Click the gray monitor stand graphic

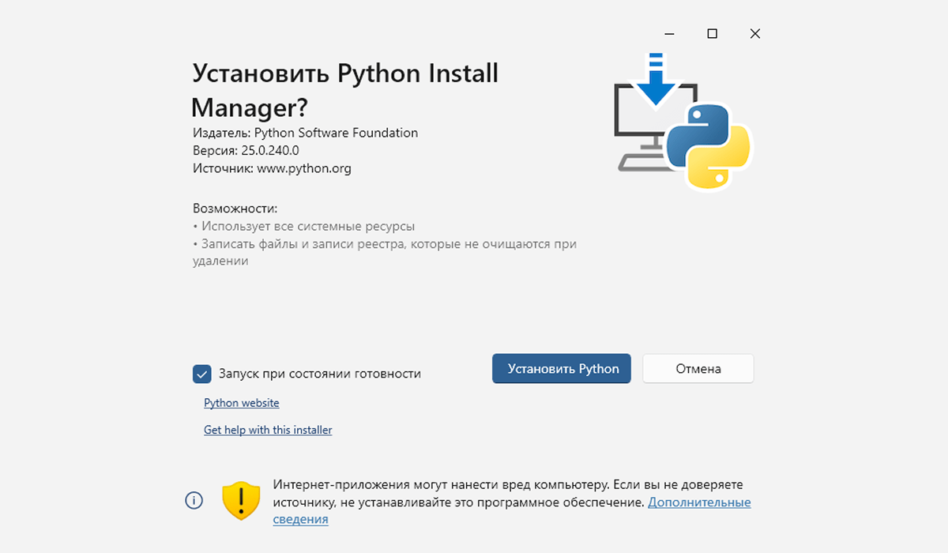(640, 161)
